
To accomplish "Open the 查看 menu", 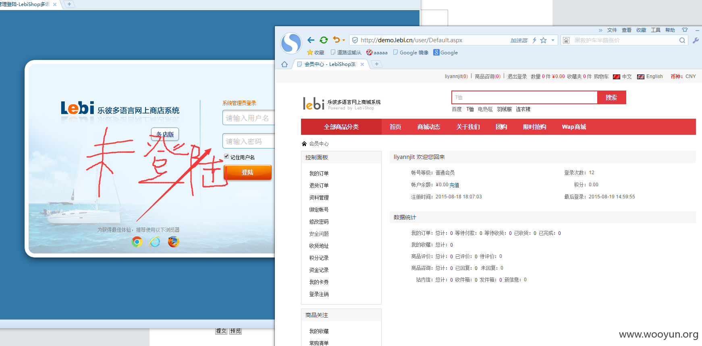I will tap(627, 30).
